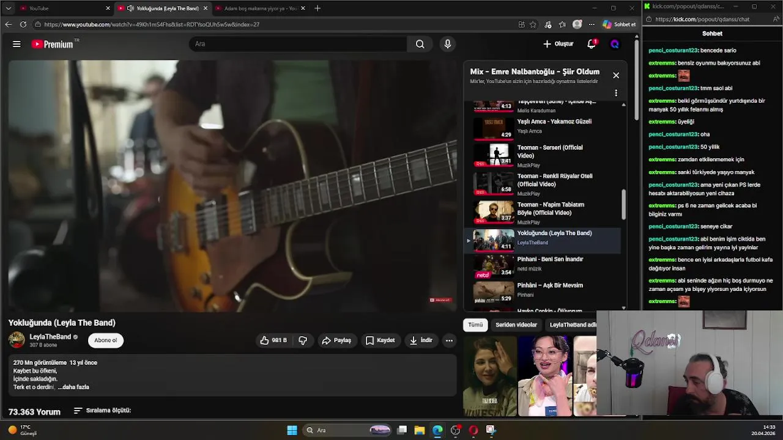The image size is (783, 440).
Task: Open browser profile avatar
Action: pyautogui.click(x=577, y=24)
